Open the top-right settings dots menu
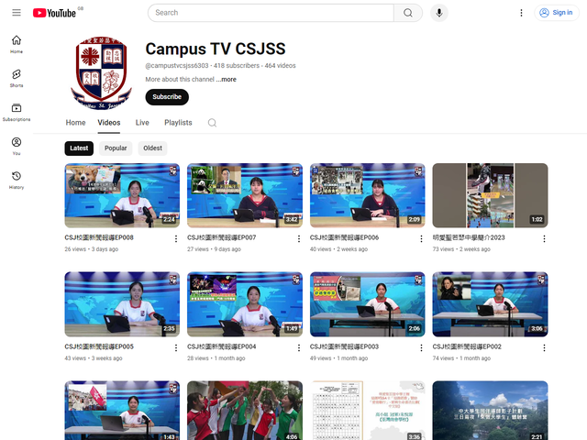This screenshot has width=587, height=440. [521, 13]
